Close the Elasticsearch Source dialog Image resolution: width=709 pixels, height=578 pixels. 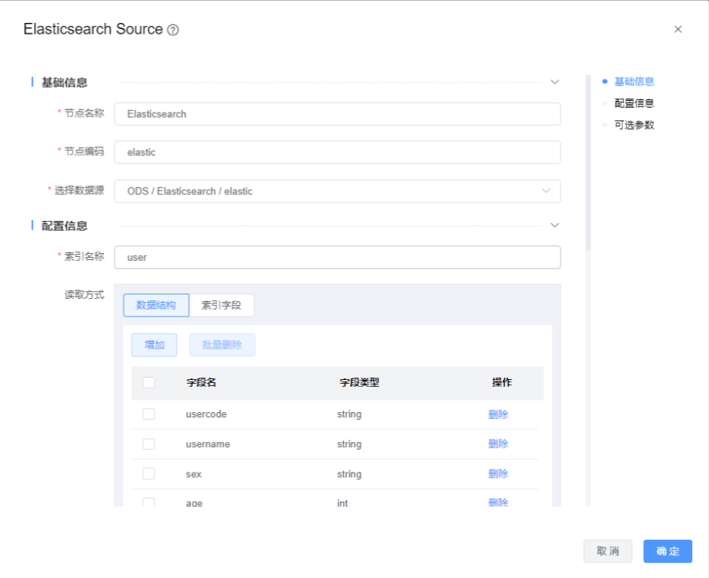click(678, 29)
